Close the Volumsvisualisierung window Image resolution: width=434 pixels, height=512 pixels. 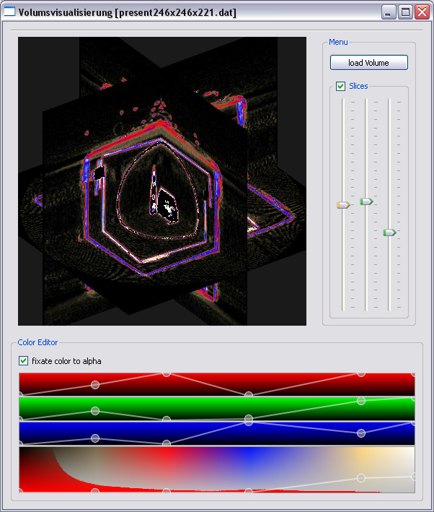(422, 12)
